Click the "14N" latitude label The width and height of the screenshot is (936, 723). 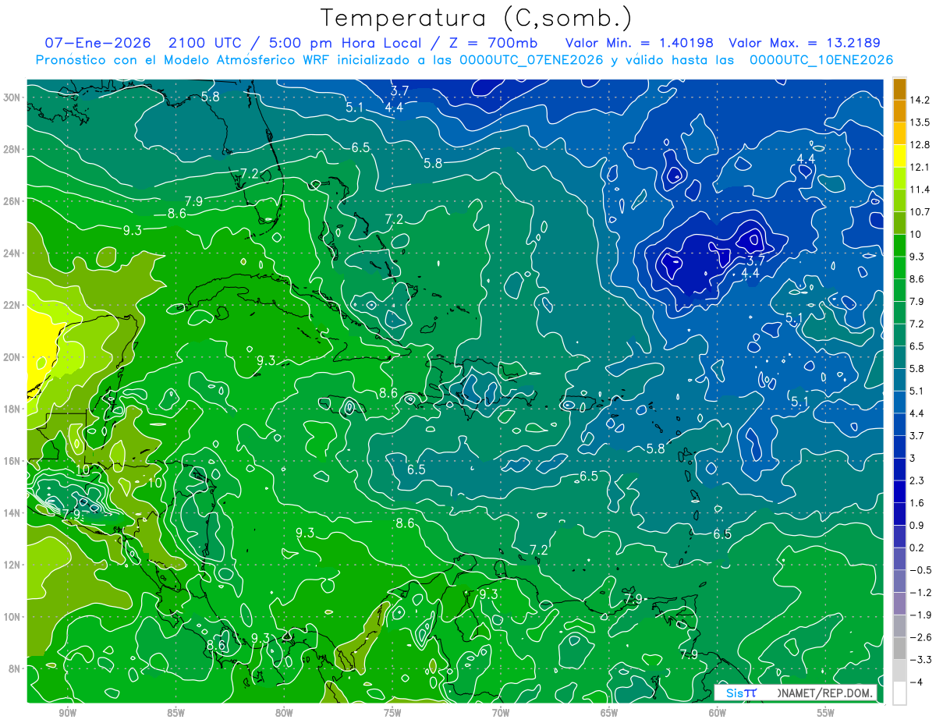coord(12,513)
